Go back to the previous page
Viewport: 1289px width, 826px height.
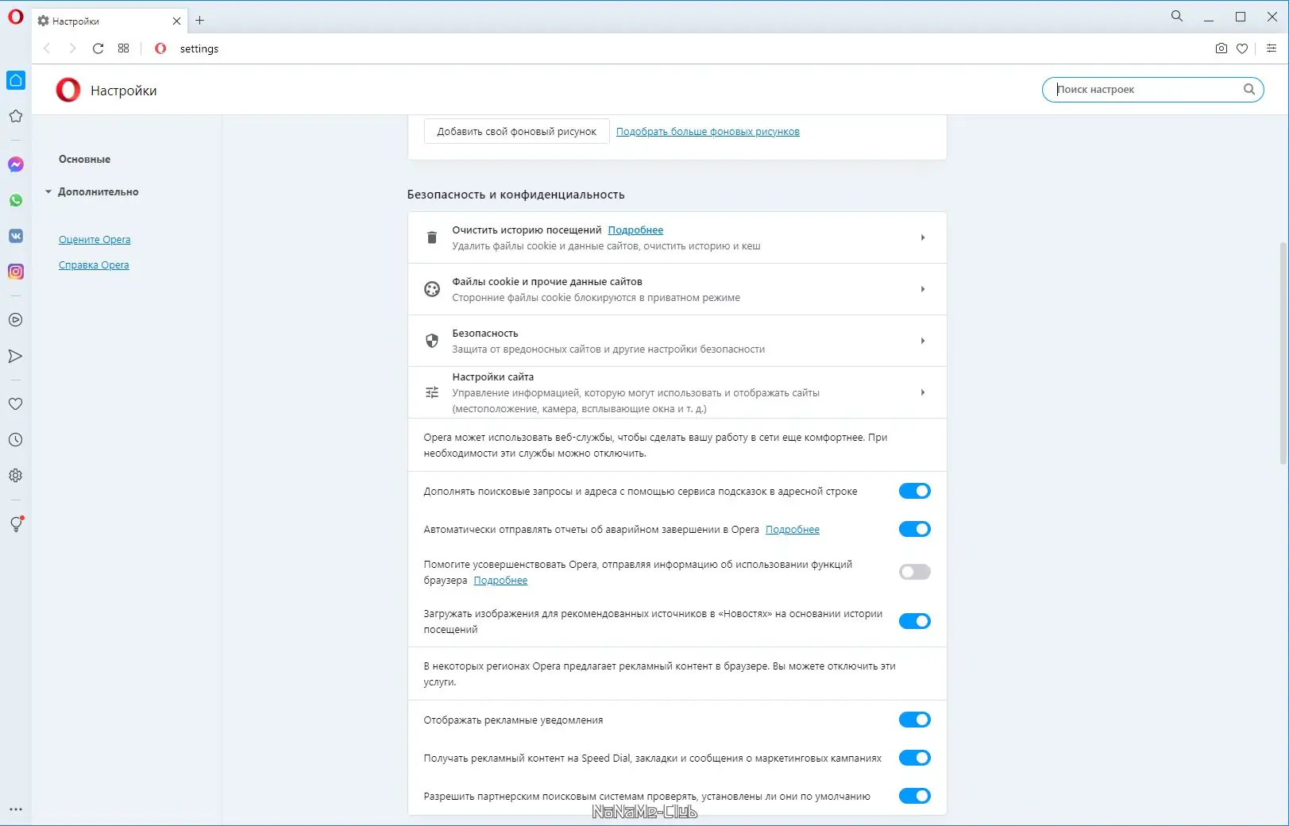coord(47,48)
